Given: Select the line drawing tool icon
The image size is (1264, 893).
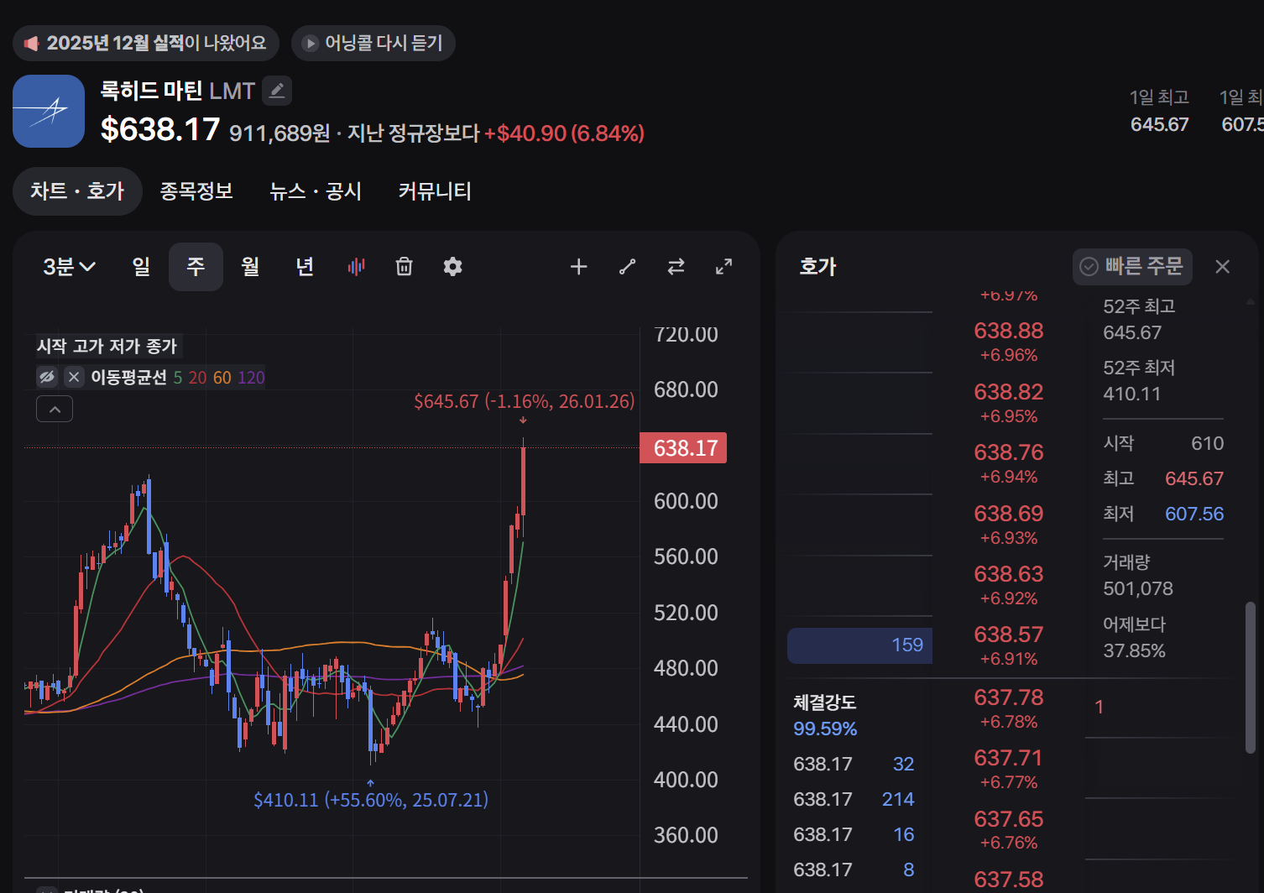Looking at the screenshot, I should (x=627, y=267).
